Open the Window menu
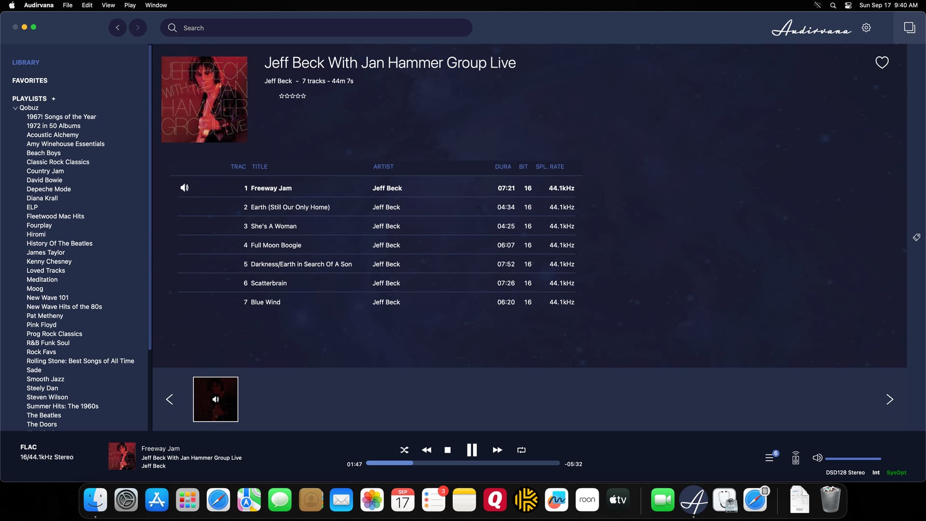Image resolution: width=926 pixels, height=521 pixels. pos(156,5)
